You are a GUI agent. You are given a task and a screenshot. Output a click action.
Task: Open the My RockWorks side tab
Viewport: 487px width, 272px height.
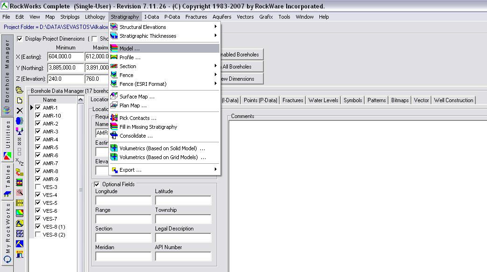[x=7, y=232]
